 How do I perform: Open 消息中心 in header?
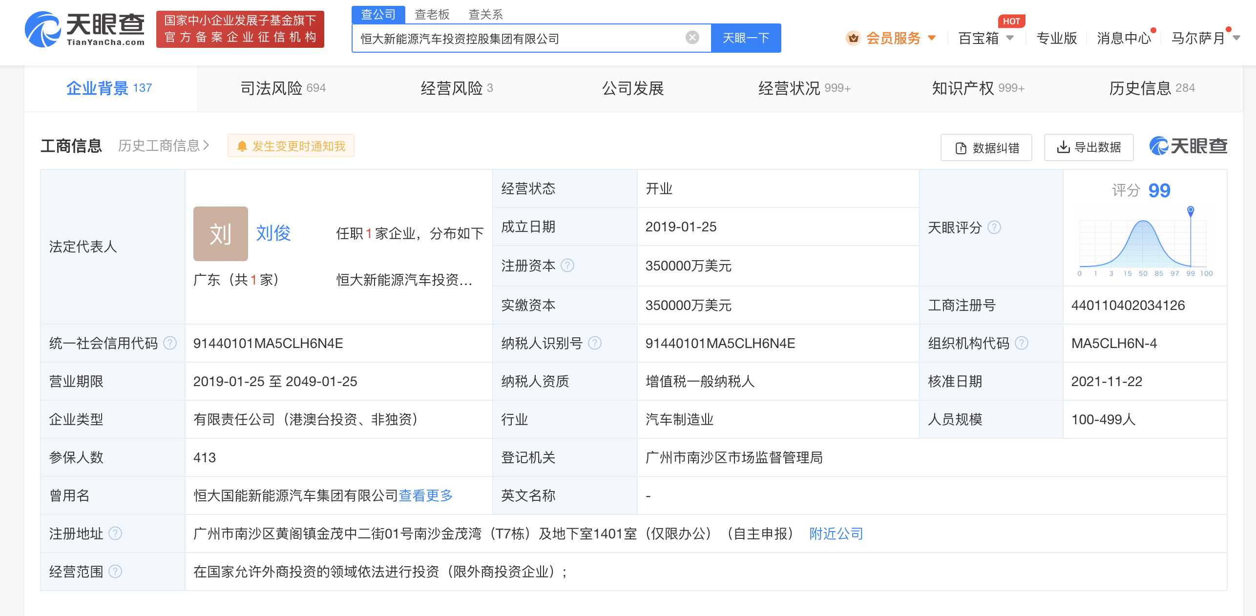coord(1124,38)
